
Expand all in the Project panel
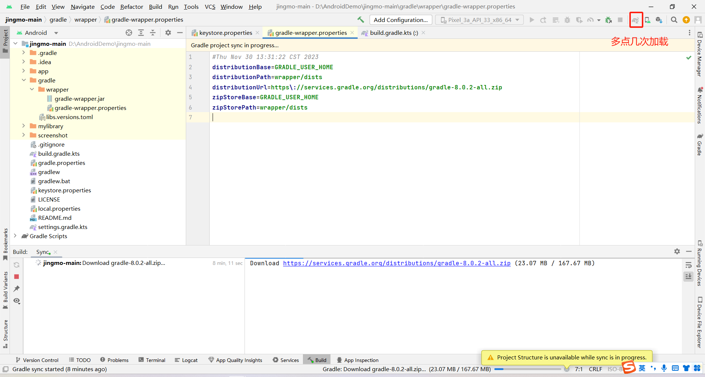coord(141,33)
